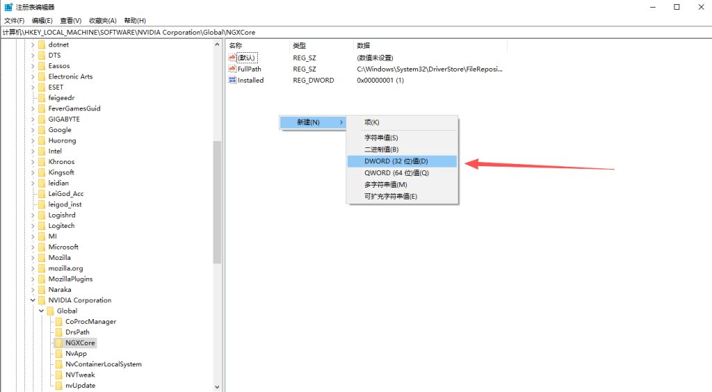Click the NVIDIA Corporation folder icon
This screenshot has width=712, height=392.
tap(41, 300)
